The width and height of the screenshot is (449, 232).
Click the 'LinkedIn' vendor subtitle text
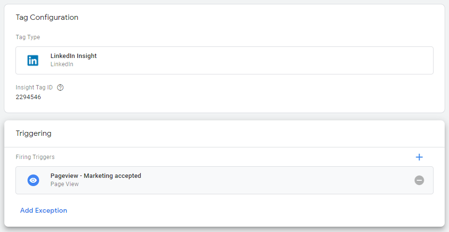(x=62, y=64)
